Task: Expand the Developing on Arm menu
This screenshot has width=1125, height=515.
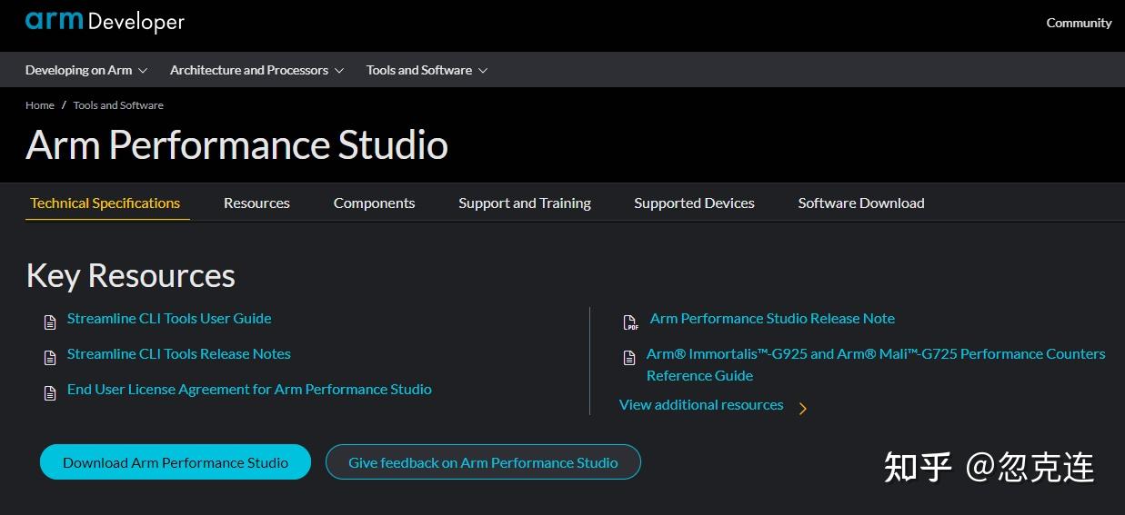Action: [85, 70]
